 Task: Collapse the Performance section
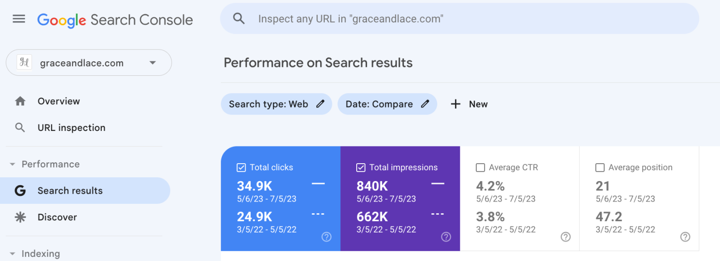click(13, 164)
